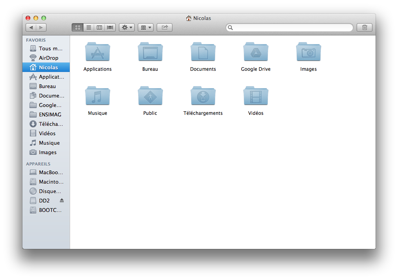398x280 pixels.
Task: Open Macintosh disk in Appareils section
Action: (x=51, y=182)
